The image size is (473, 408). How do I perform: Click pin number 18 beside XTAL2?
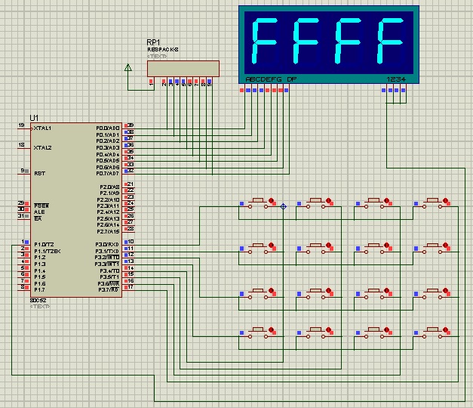21,145
